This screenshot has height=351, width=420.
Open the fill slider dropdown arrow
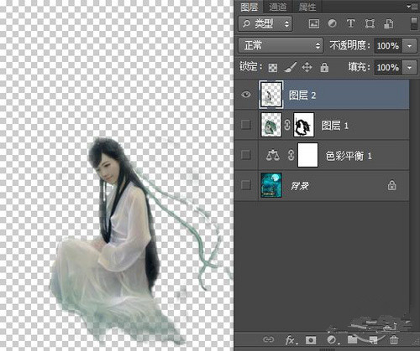[x=410, y=68]
